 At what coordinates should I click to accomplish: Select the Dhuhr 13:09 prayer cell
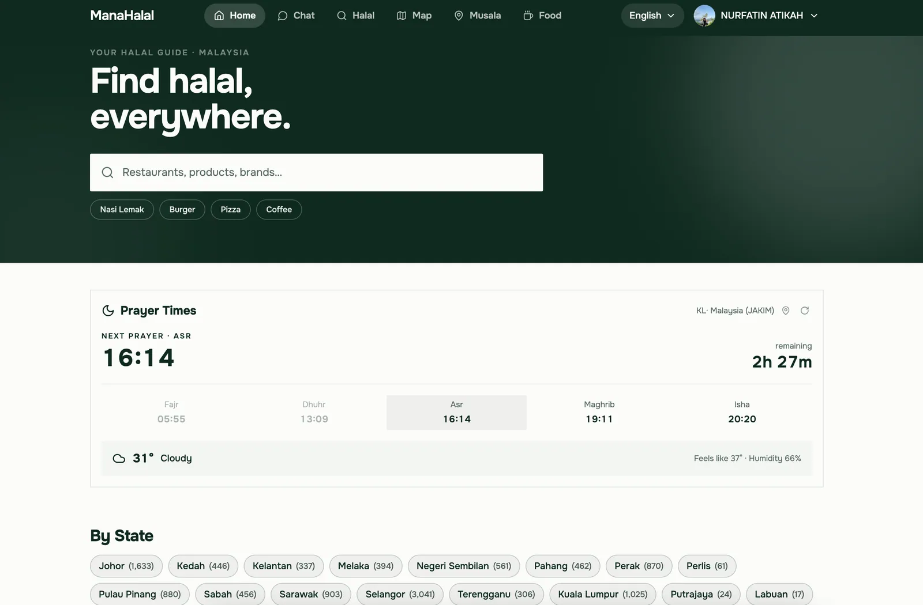pyautogui.click(x=314, y=413)
